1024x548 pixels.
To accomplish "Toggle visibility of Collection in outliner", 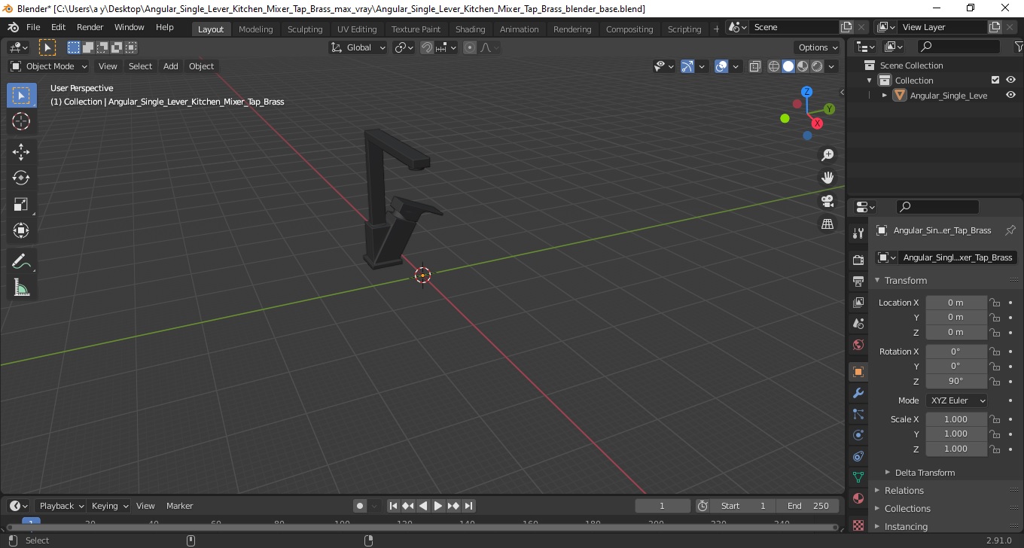I will pyautogui.click(x=1010, y=80).
